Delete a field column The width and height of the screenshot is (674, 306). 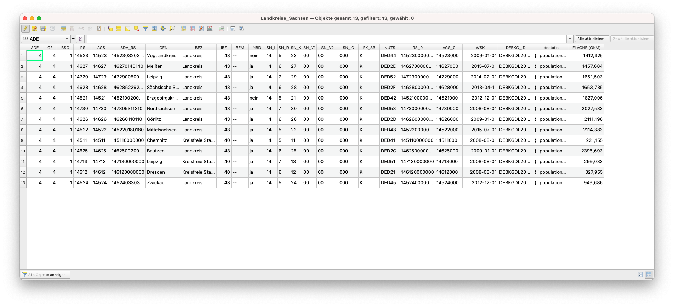[192, 29]
